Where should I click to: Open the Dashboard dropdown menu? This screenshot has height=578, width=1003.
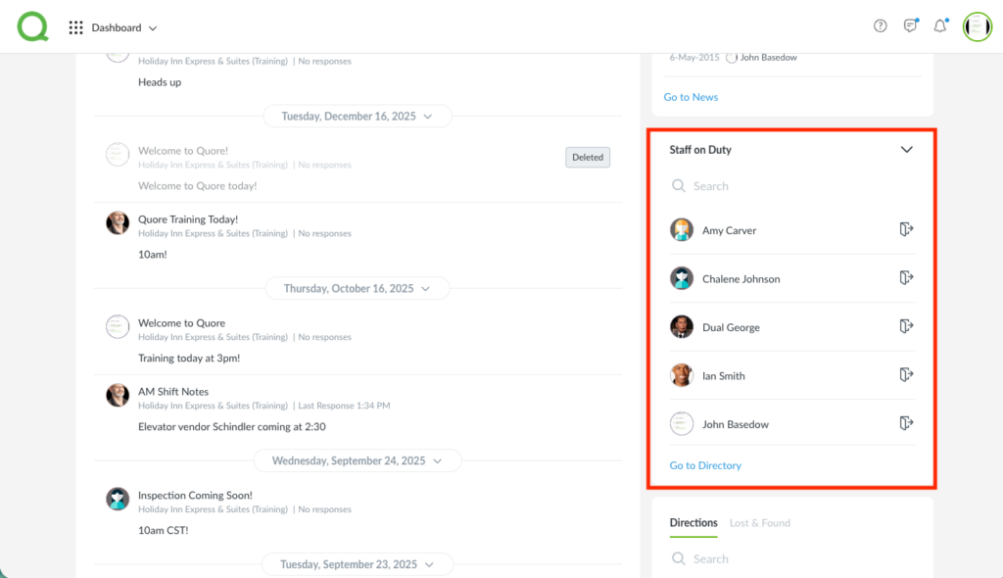124,27
